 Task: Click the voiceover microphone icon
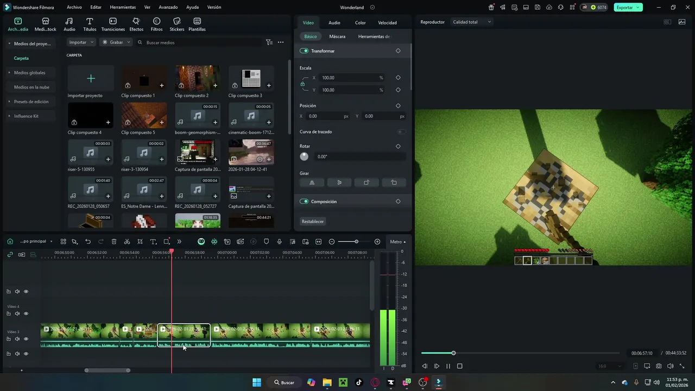click(x=280, y=242)
